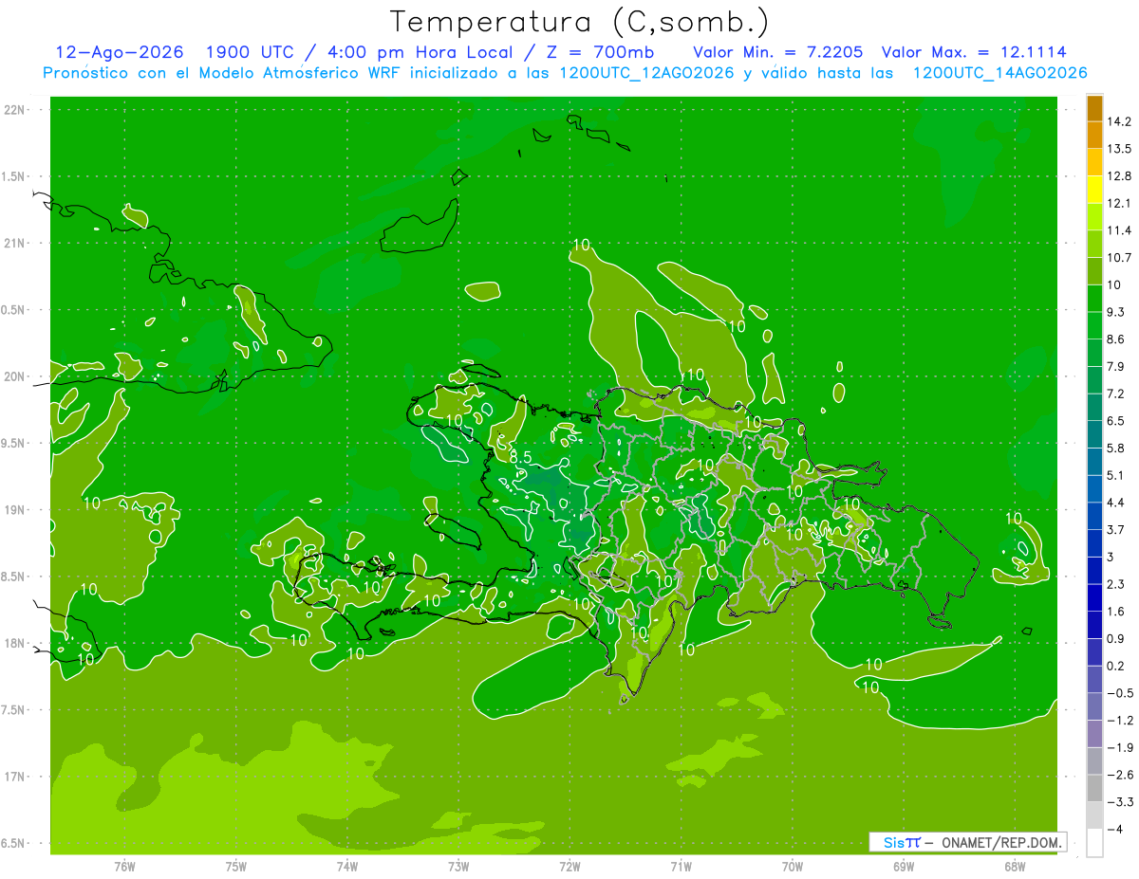Viewport: 1139px width, 879px height.
Task: Click the '4.4' colorbar value
Action: point(1115,502)
